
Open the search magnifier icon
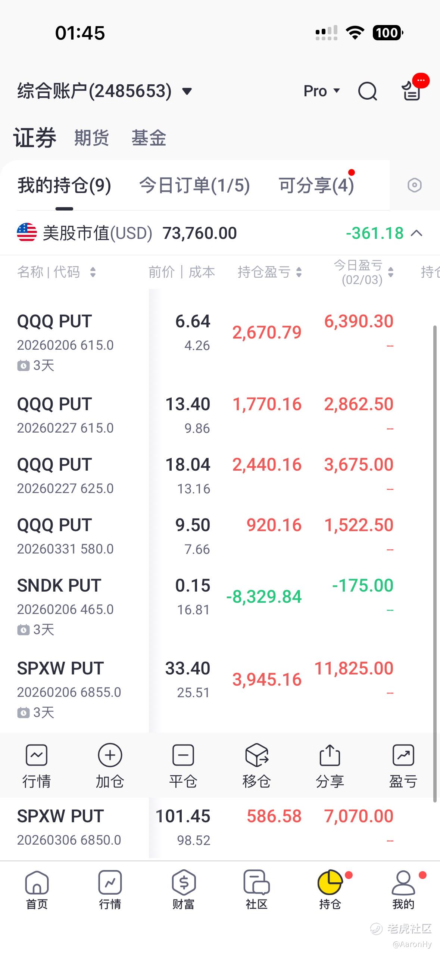click(368, 91)
